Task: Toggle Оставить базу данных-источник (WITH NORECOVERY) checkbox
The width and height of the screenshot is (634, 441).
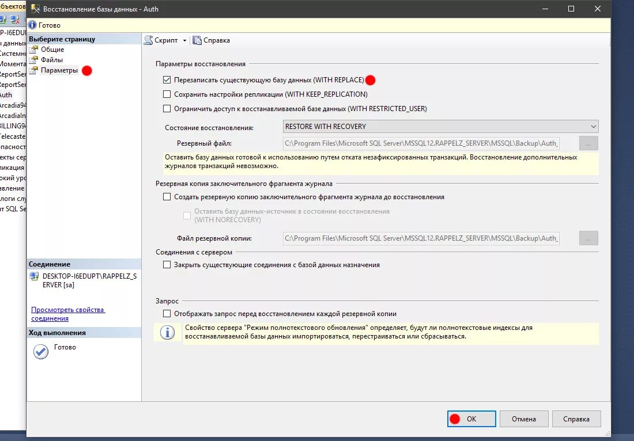Action: tap(187, 216)
